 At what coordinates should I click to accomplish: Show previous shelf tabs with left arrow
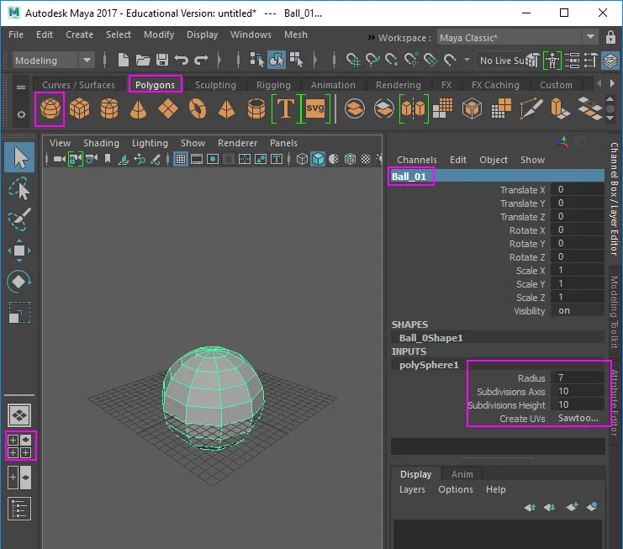click(599, 83)
